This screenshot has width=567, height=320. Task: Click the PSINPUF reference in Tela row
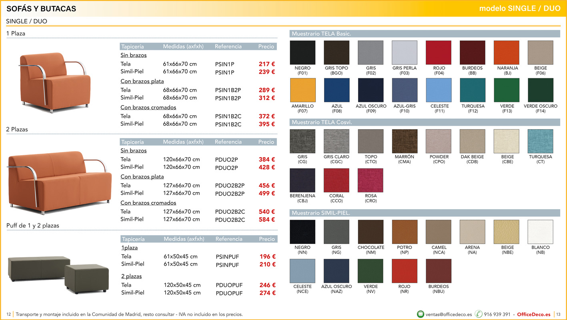227,257
